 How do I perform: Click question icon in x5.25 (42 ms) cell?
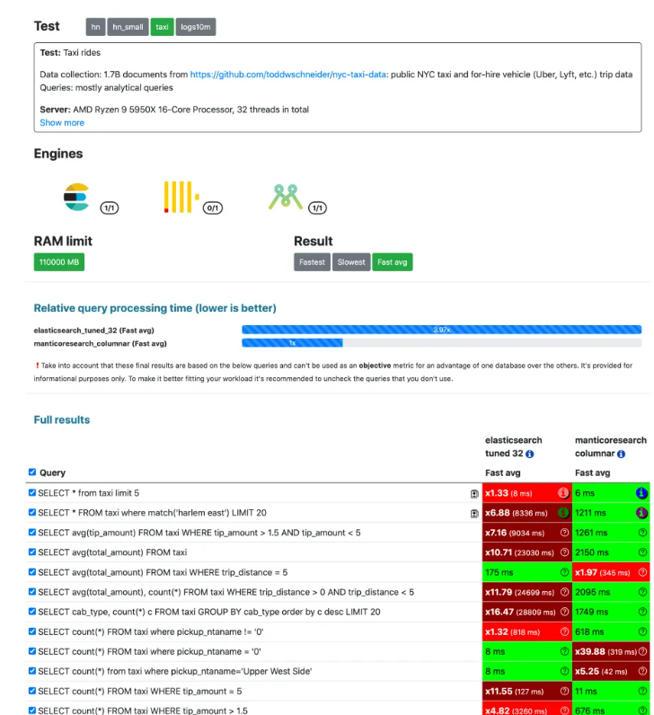(642, 671)
